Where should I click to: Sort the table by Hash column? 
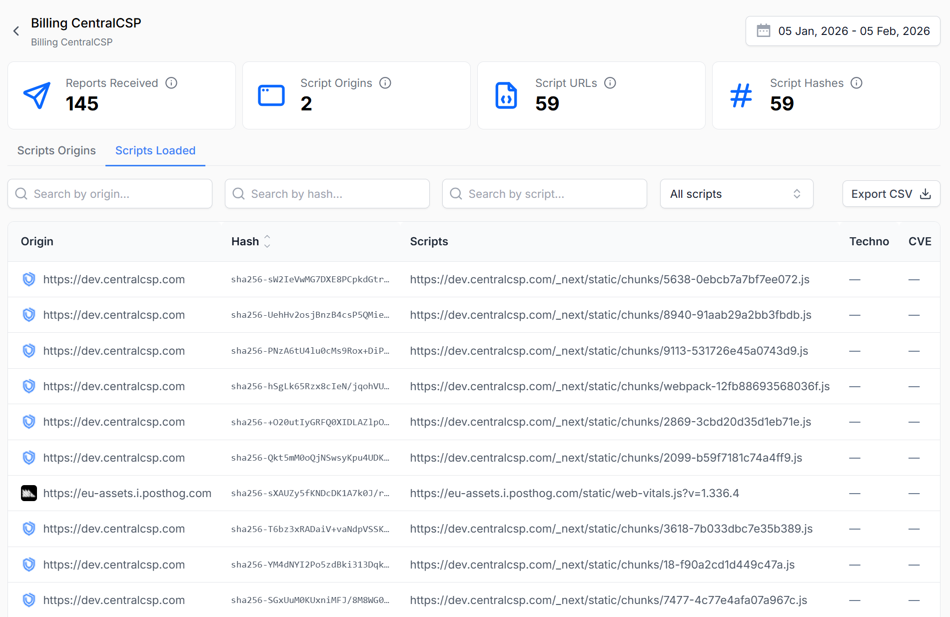[x=267, y=241]
